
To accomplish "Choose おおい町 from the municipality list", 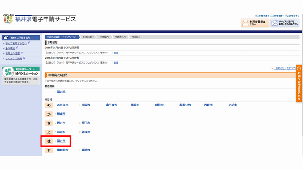I will [185, 105].
